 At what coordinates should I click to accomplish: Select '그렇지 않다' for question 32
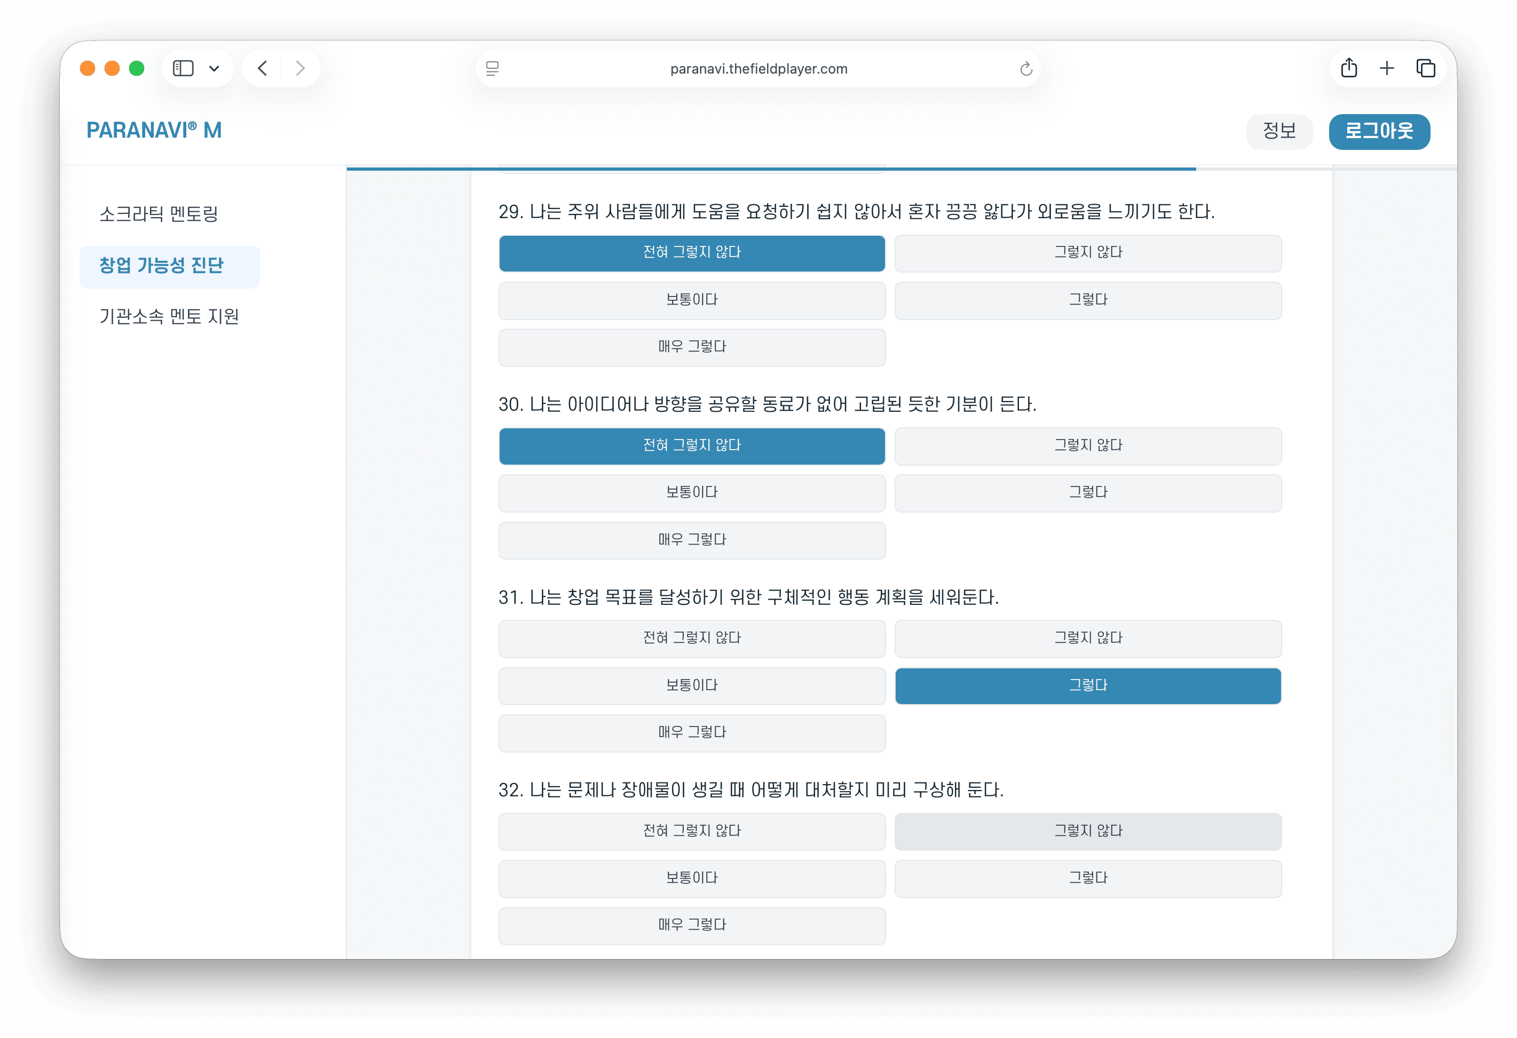(x=1087, y=831)
